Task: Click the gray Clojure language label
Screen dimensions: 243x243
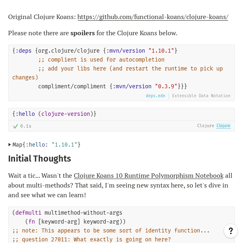Action: (205, 126)
